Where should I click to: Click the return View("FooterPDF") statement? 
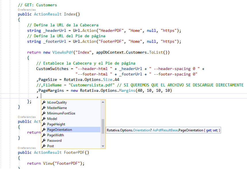56,163
